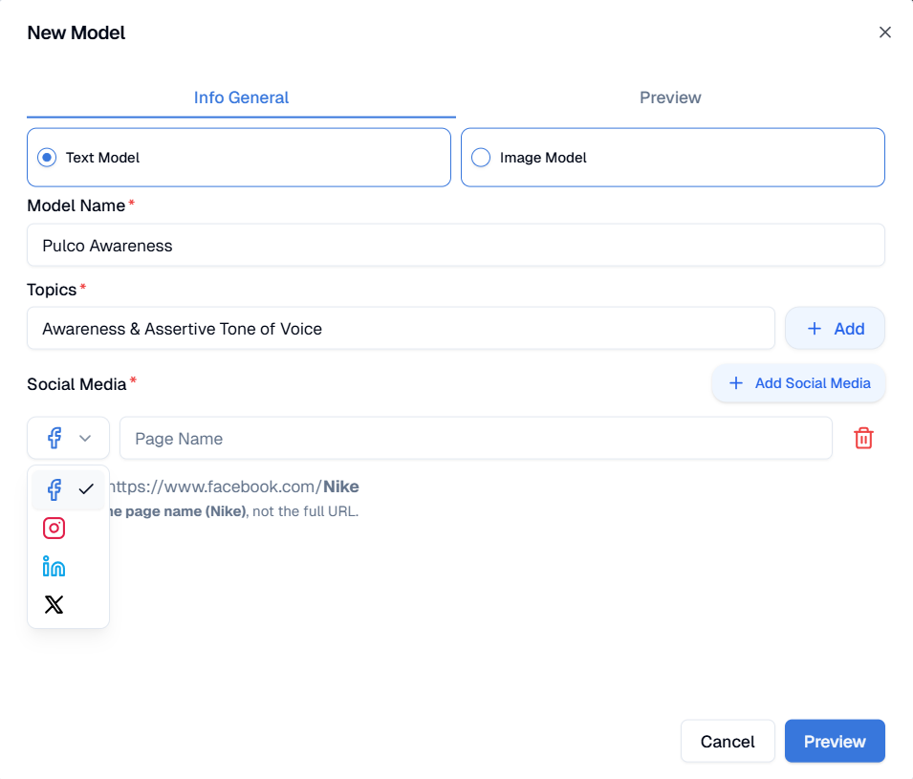Click the Cancel button
The image size is (913, 779).
(x=728, y=742)
